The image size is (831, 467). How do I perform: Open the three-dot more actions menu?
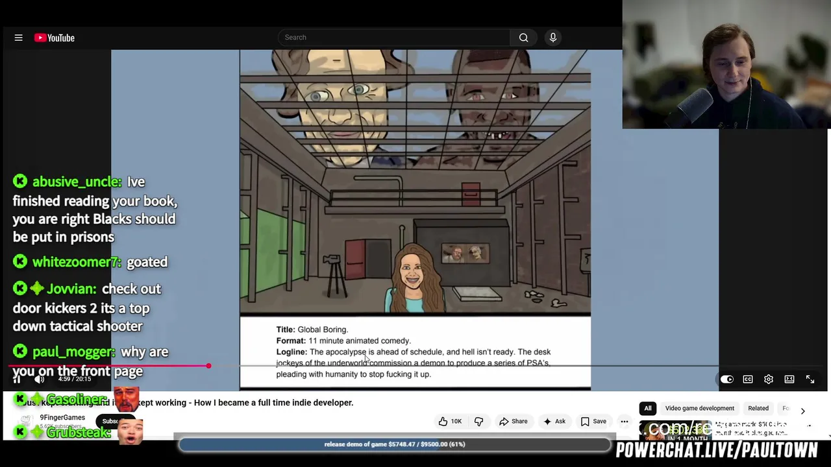[625, 421]
